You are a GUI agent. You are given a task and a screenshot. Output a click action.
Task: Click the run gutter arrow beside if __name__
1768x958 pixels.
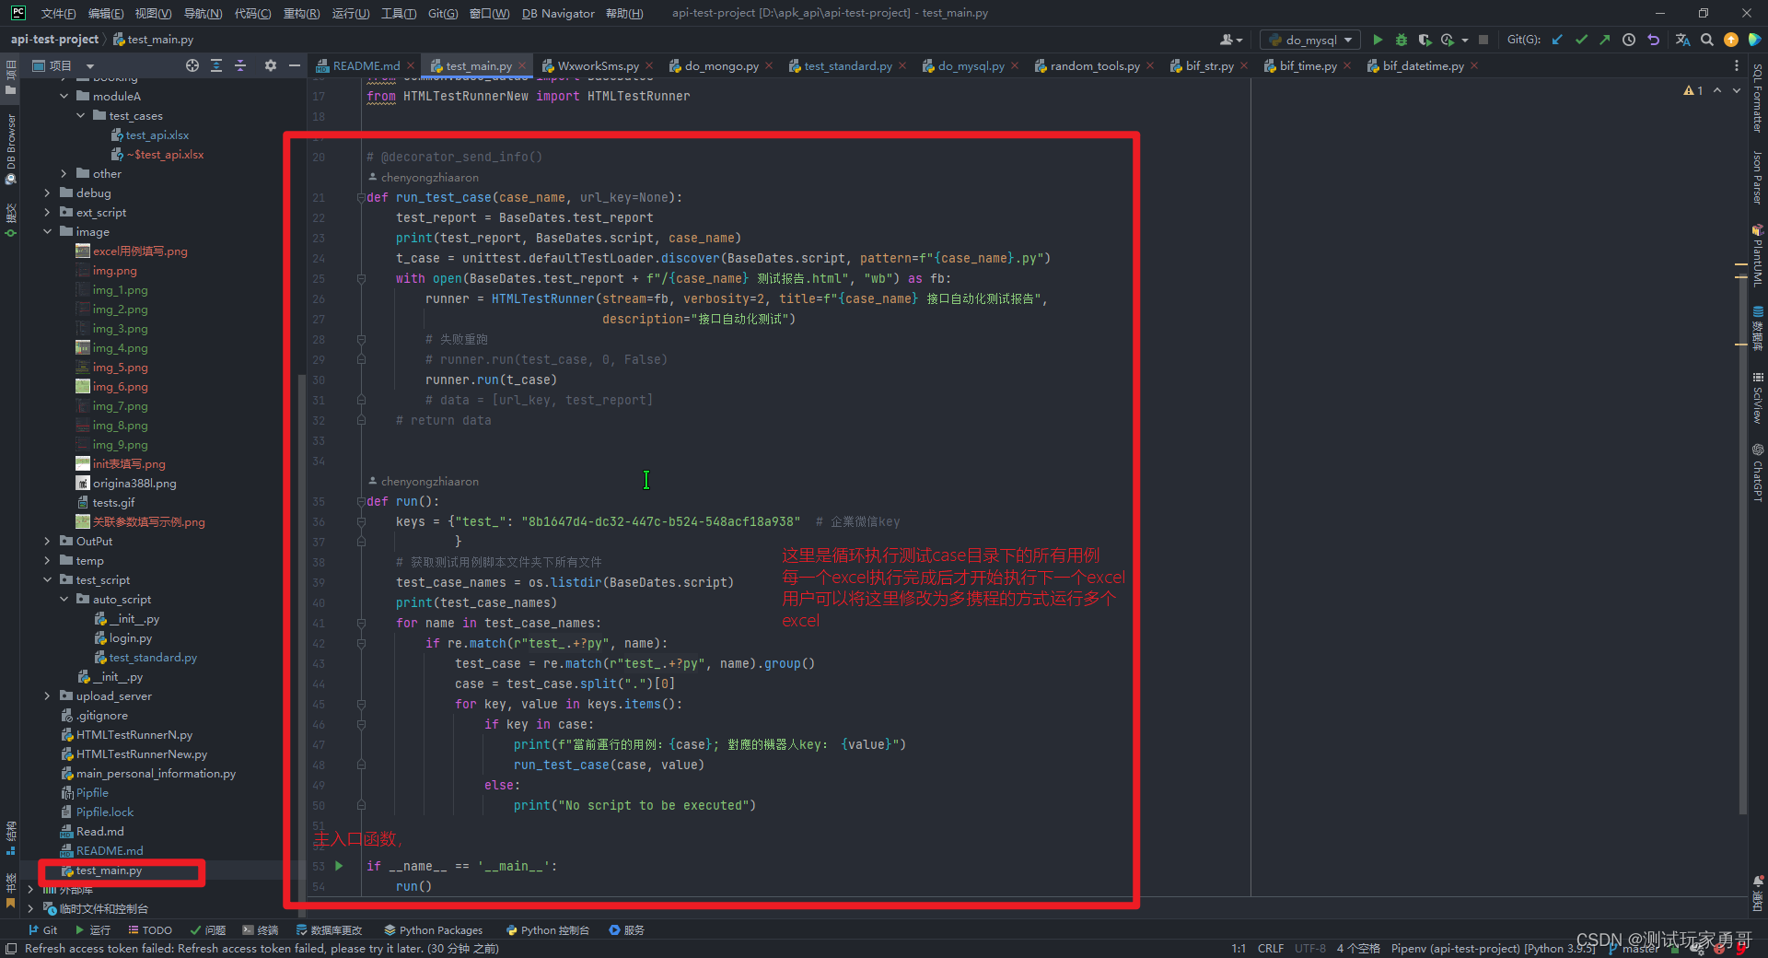pyautogui.click(x=339, y=866)
